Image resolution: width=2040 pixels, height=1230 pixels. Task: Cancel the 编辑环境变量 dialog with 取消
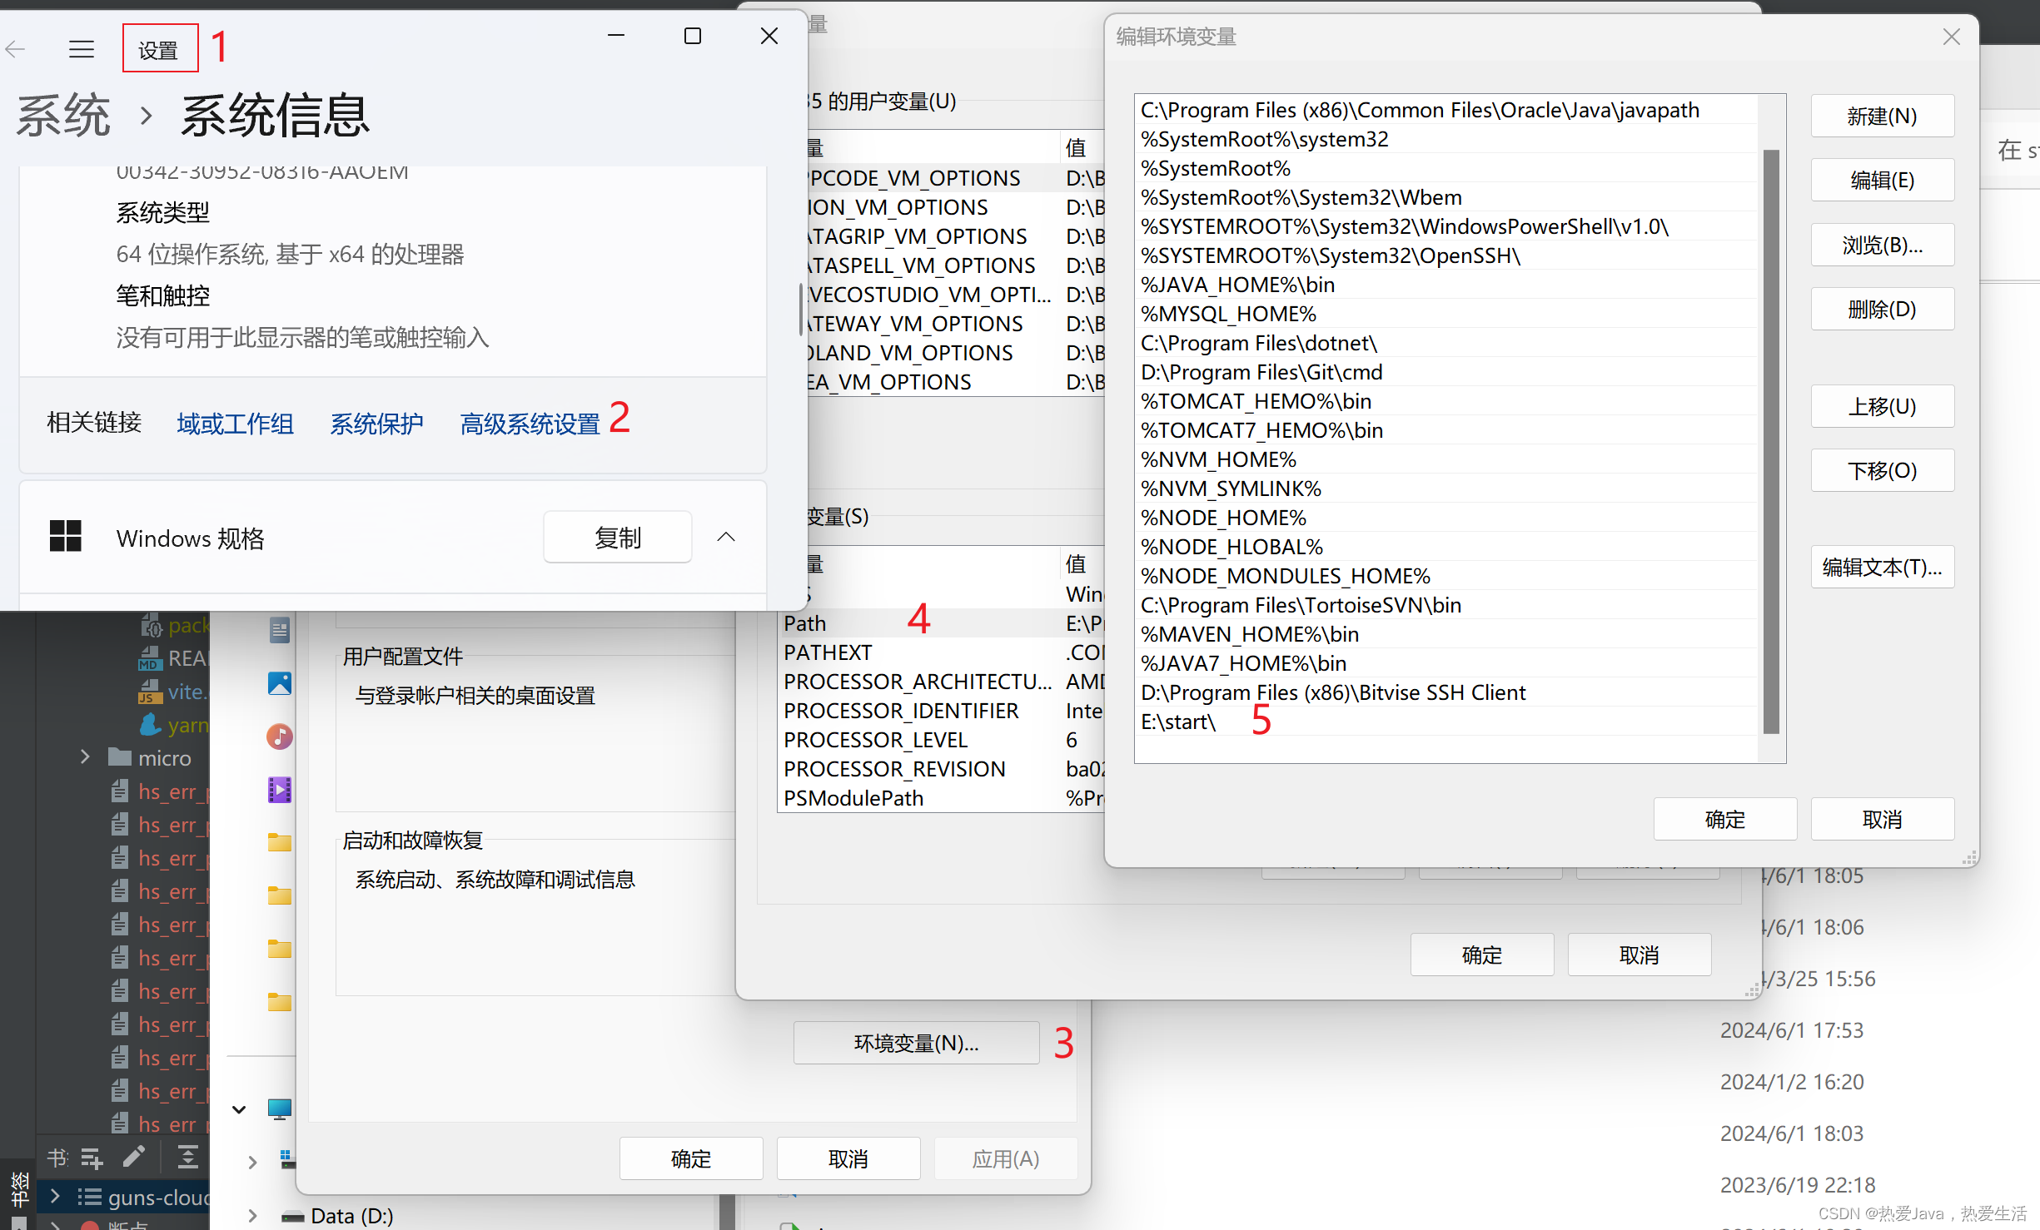point(1882,819)
